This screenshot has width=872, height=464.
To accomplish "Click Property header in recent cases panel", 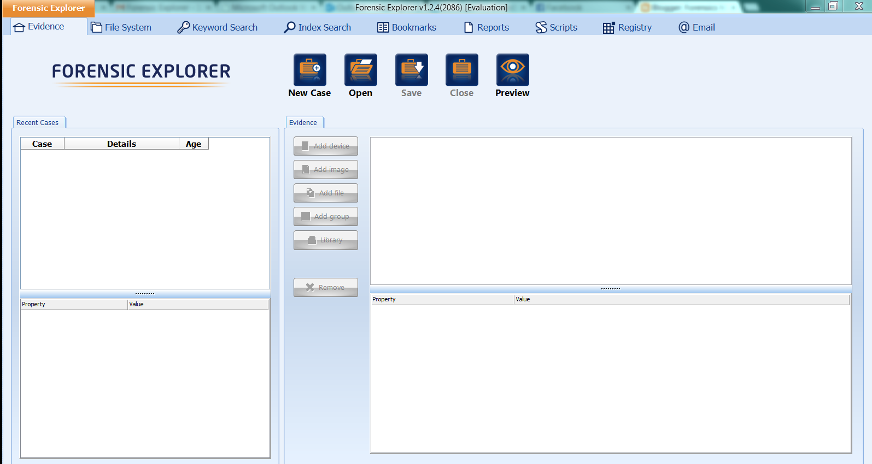I will [x=74, y=304].
